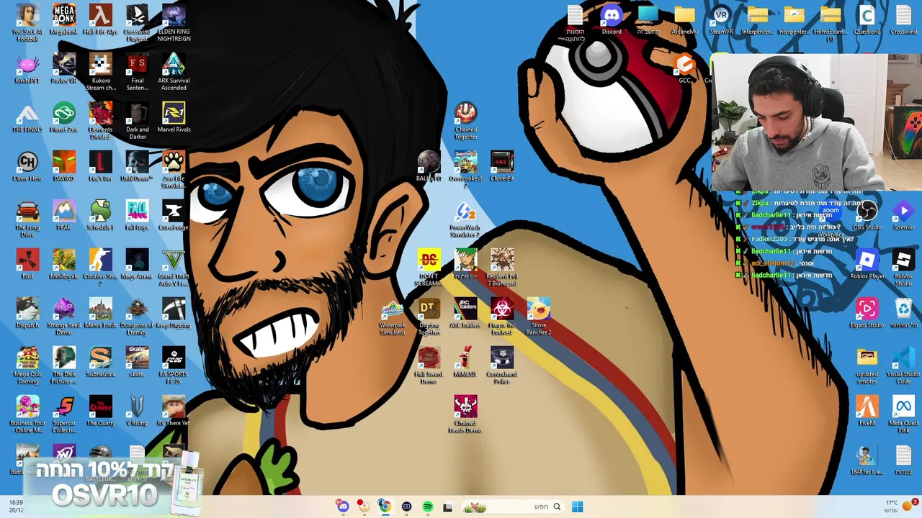Select the PowerWash Simulator 2 shortcut
This screenshot has height=518, width=922.
pos(465,218)
